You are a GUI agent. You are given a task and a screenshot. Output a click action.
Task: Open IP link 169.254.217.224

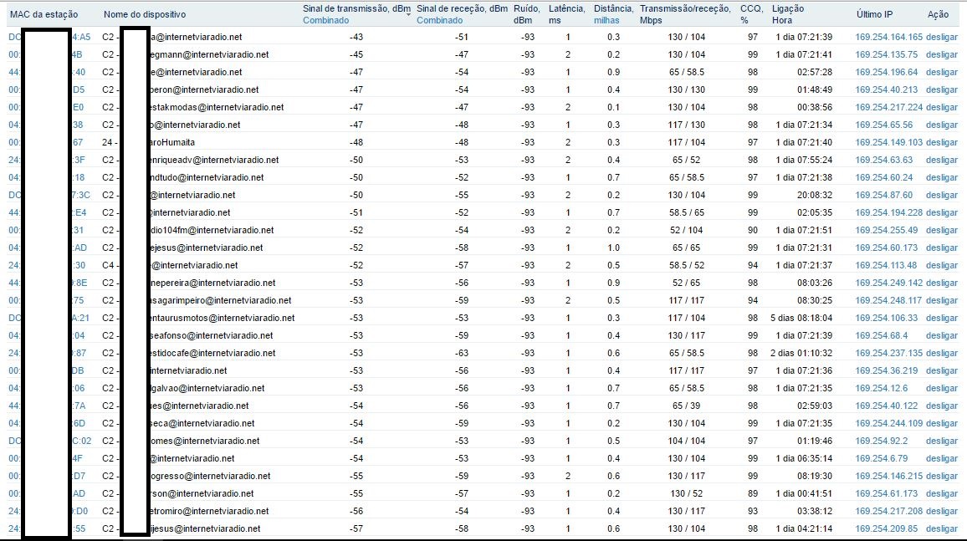click(888, 107)
